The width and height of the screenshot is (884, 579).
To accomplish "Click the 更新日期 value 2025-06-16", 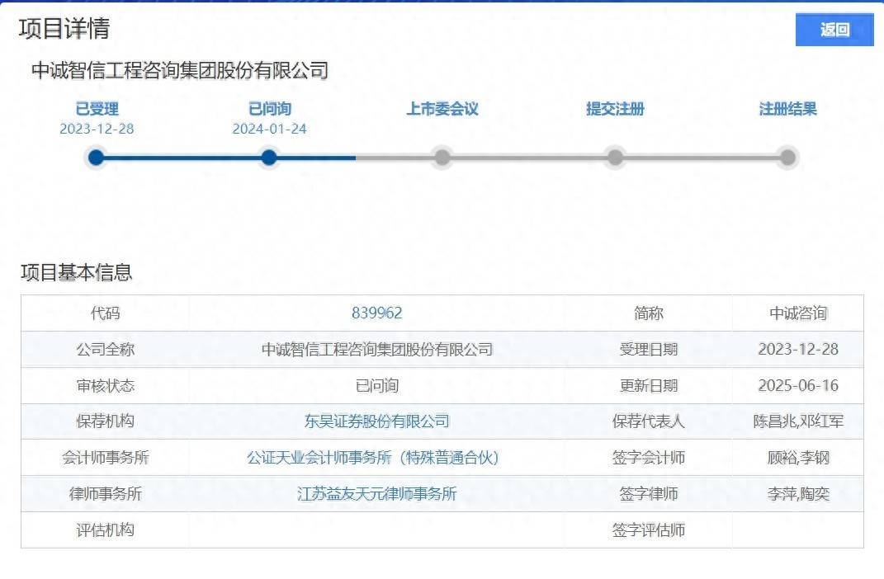I will coord(798,385).
